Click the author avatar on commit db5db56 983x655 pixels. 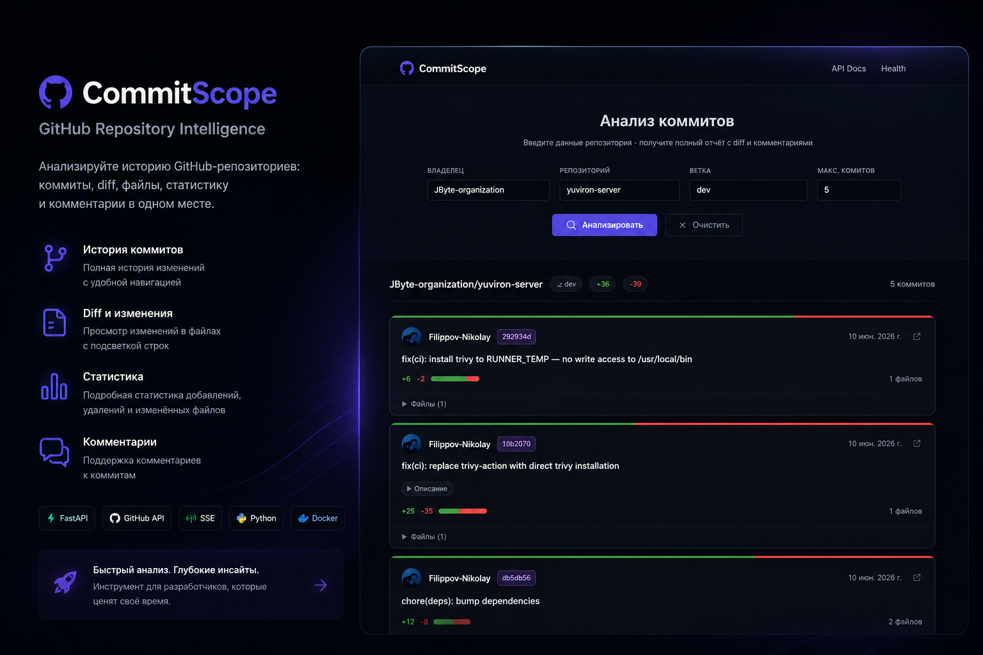coord(412,578)
